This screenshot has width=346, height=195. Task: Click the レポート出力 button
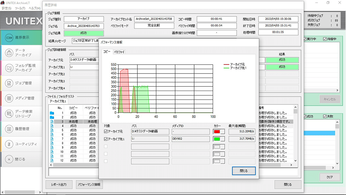(59, 185)
